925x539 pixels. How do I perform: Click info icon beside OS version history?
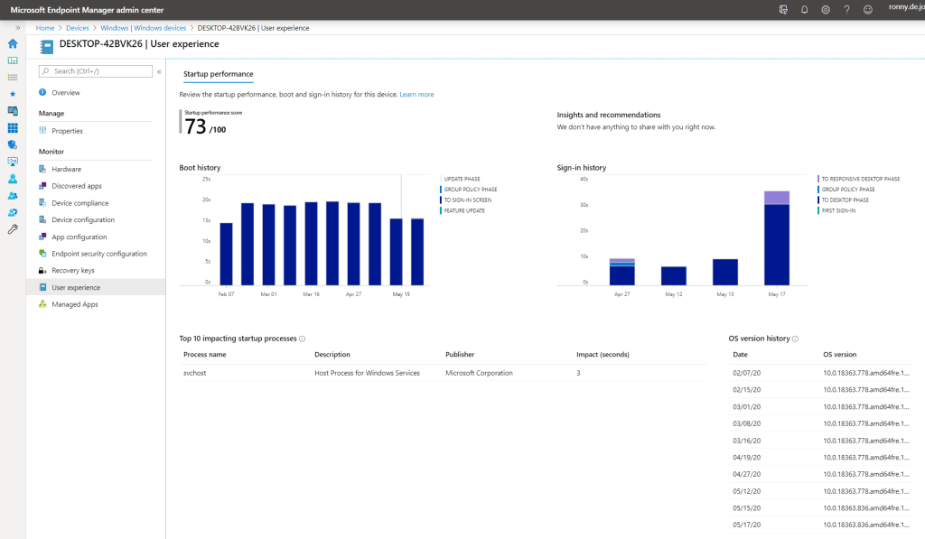[x=795, y=339]
